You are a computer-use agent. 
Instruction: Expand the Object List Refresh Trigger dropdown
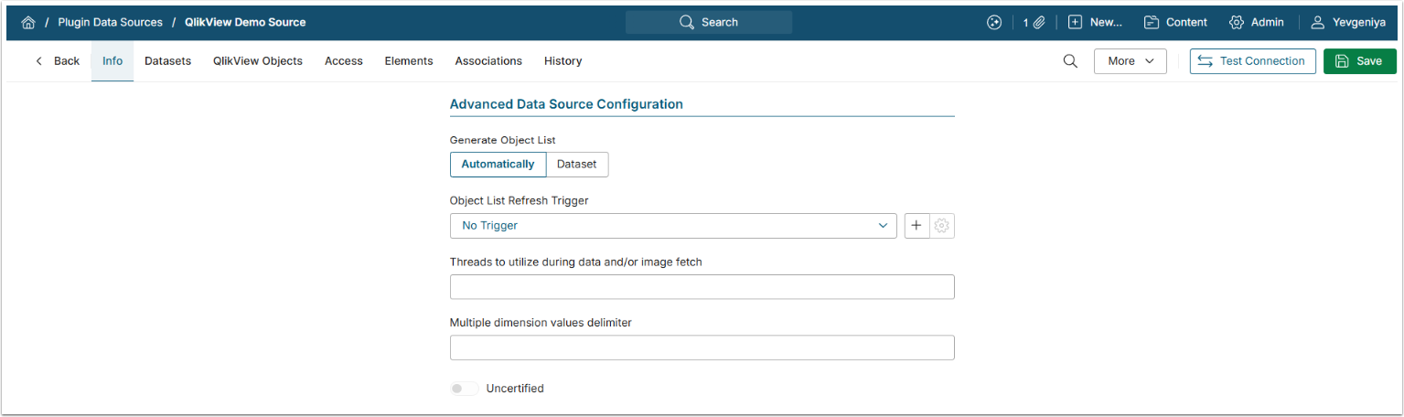click(673, 226)
